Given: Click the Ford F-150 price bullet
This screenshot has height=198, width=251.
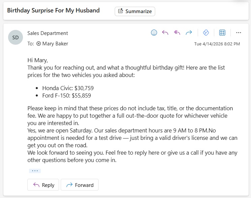Looking at the screenshot, I should (66, 95).
